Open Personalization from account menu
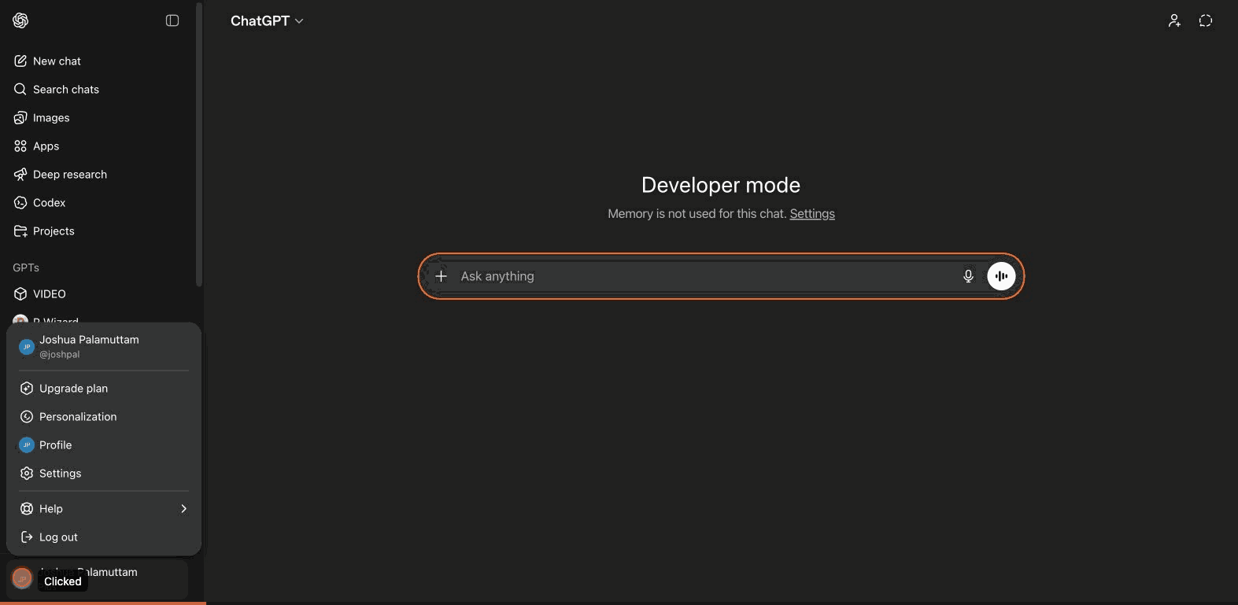 tap(104, 416)
